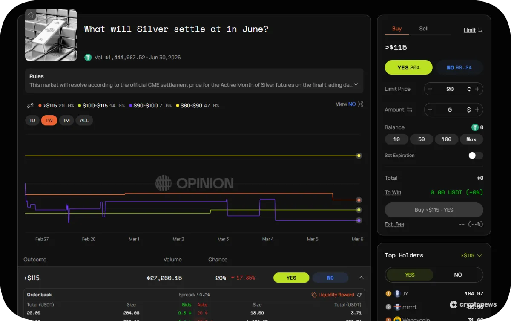Click the Amount input field
Image resolution: width=511 pixels, height=321 pixels.
[454, 110]
